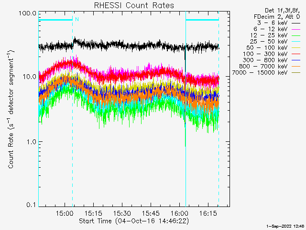Click the dashed cyan vertical line after 16:15
The width and height of the screenshot is (306, 230).
(x=219, y=109)
